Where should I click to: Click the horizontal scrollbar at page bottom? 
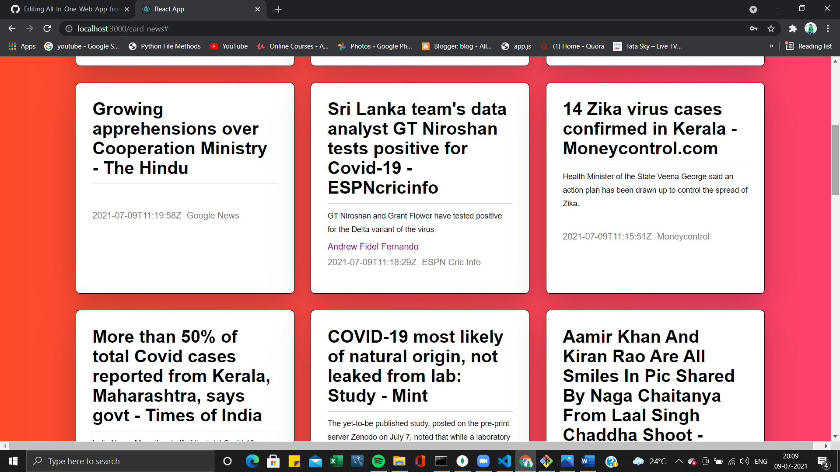click(411, 446)
